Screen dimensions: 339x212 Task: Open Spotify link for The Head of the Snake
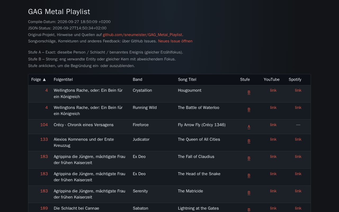(298, 174)
